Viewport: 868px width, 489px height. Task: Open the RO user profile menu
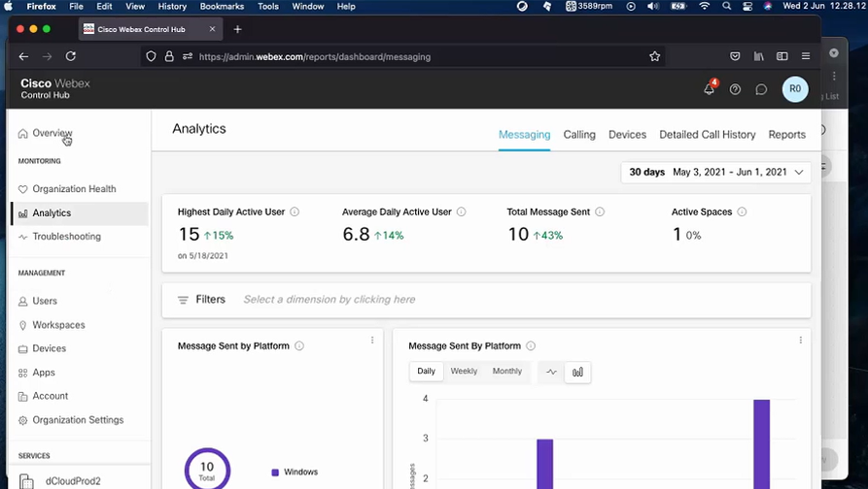point(794,89)
